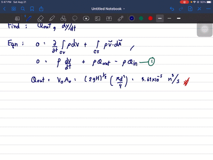Select the Highlighter tool

coord(52,19)
